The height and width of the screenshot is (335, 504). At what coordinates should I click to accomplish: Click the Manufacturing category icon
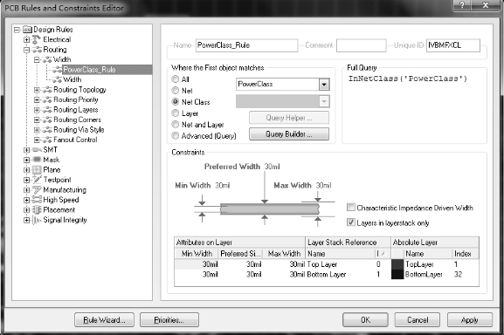pyautogui.click(x=37, y=190)
